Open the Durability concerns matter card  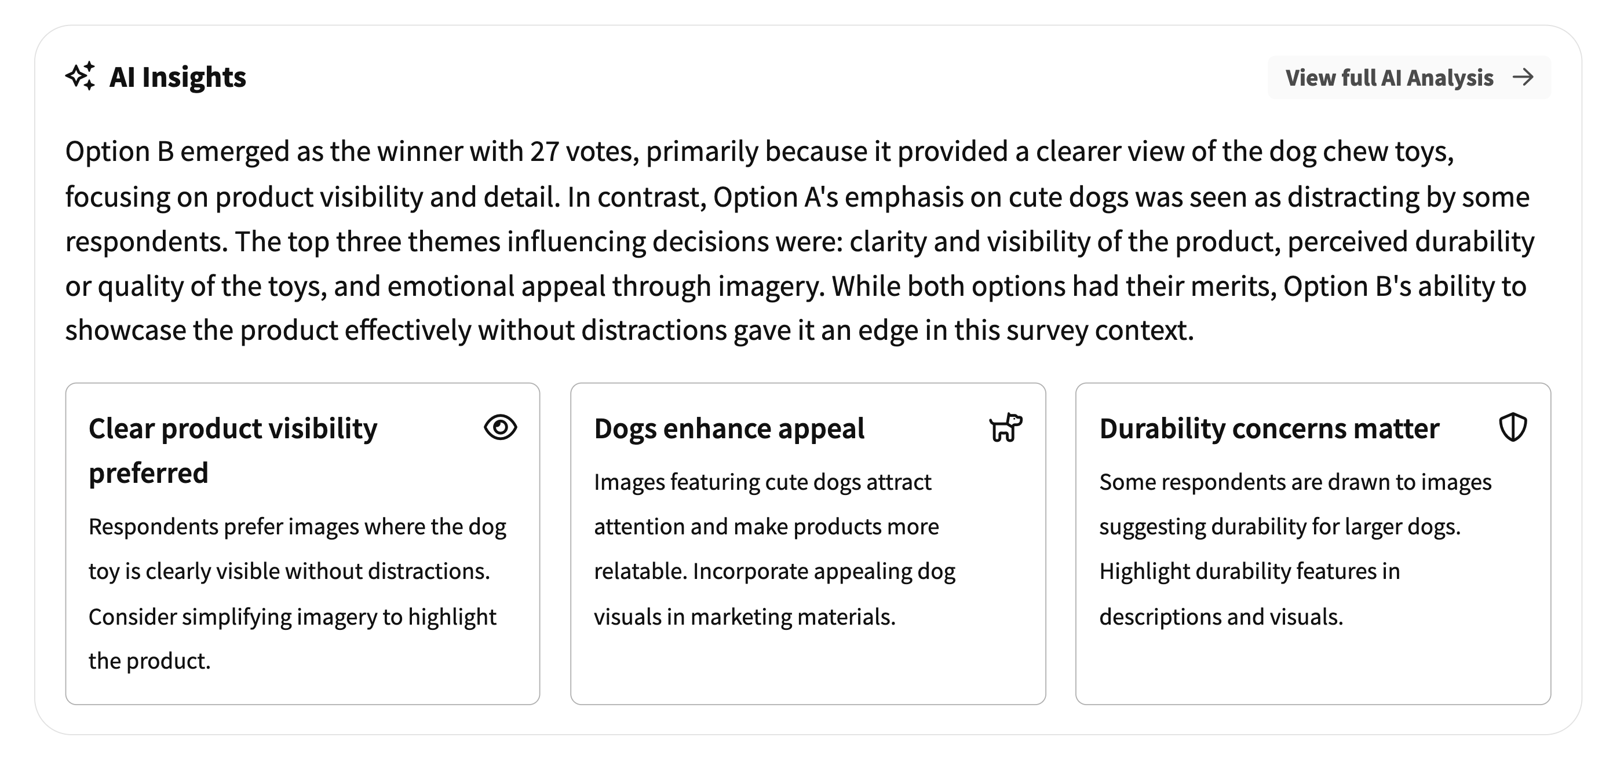(x=1313, y=544)
